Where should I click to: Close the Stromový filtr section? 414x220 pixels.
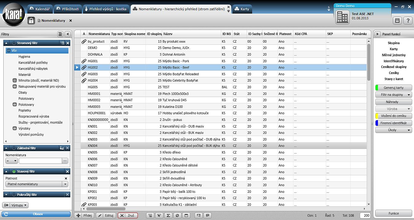(x=68, y=43)
